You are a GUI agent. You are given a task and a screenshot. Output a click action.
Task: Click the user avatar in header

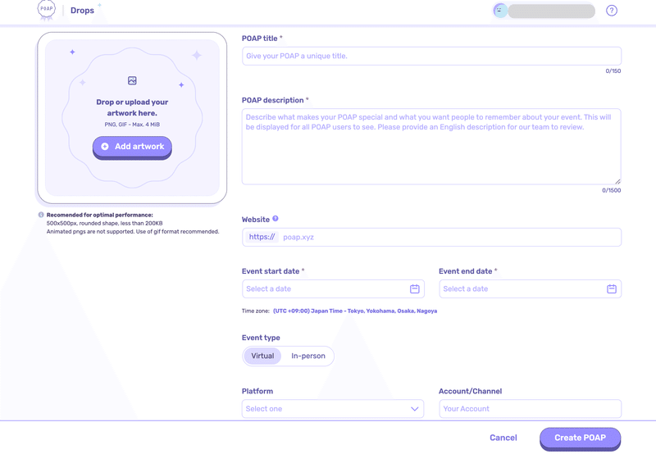point(500,11)
